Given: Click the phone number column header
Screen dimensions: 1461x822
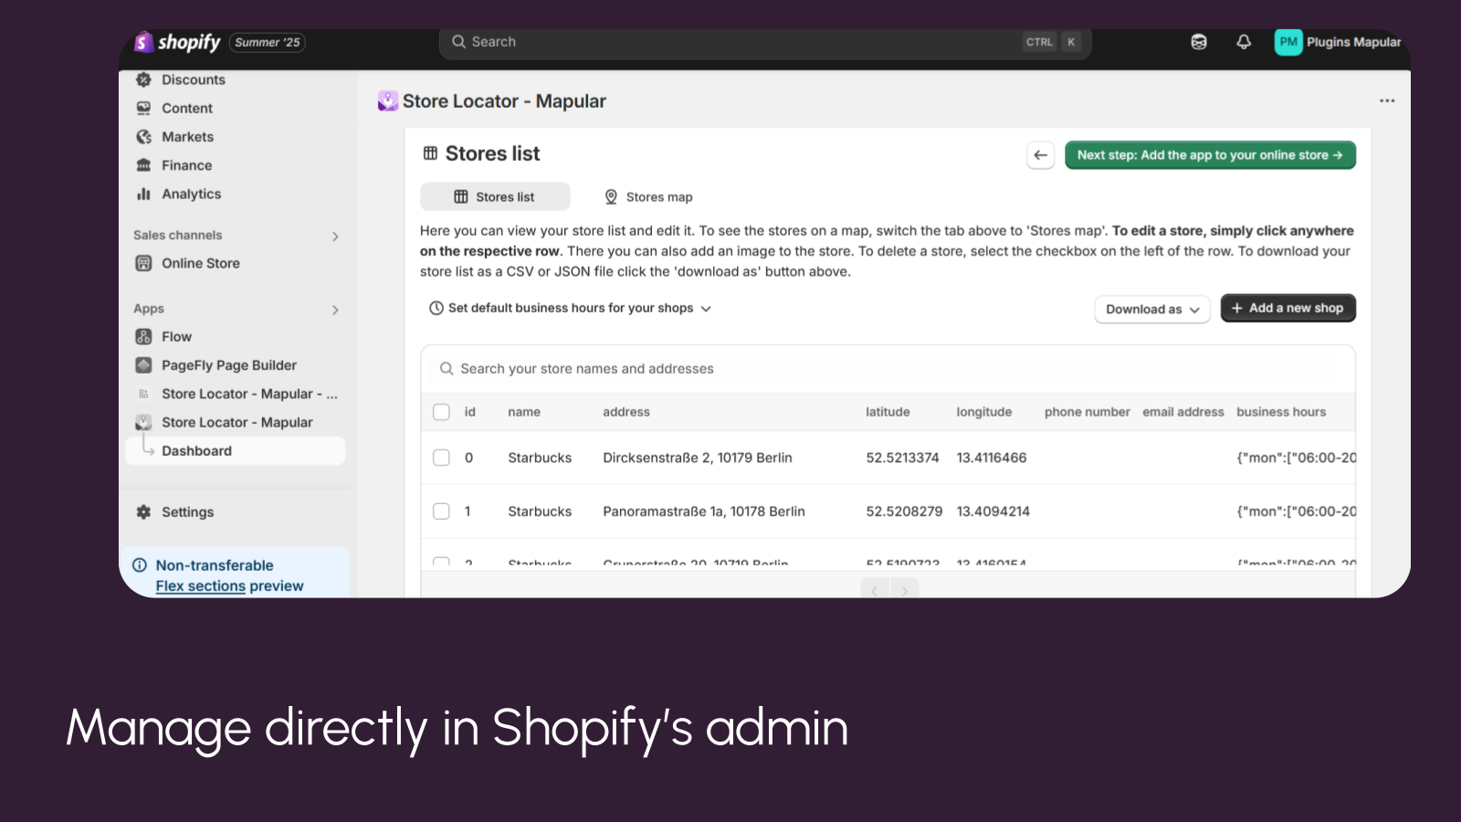Looking at the screenshot, I should [x=1087, y=412].
